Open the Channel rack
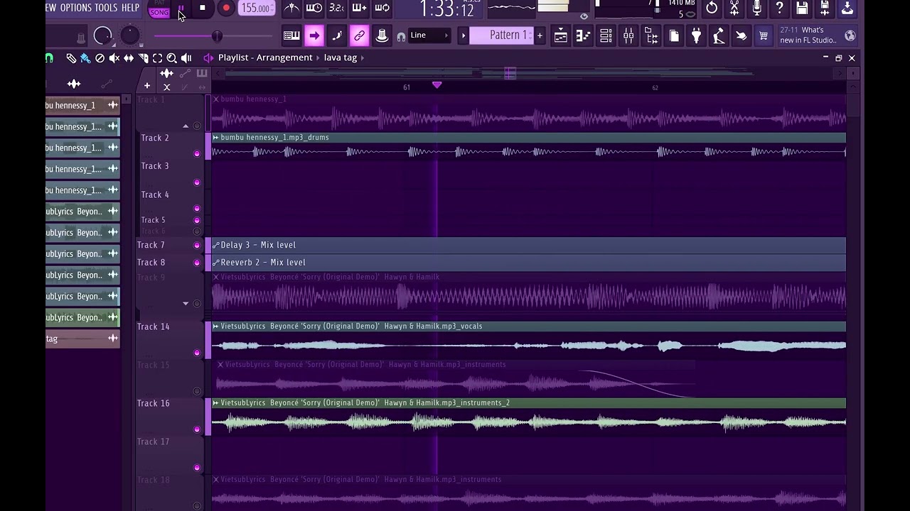Image resolution: width=910 pixels, height=511 pixels. 606,35
